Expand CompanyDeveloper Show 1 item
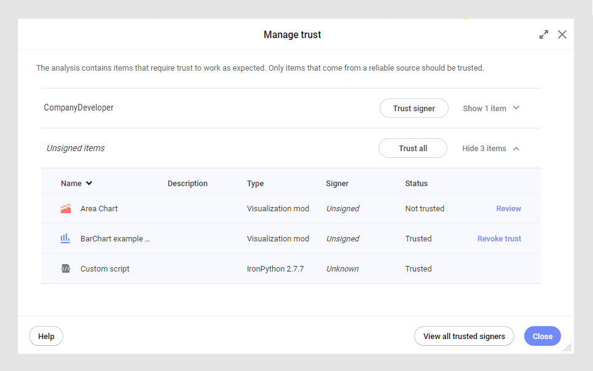 [491, 109]
